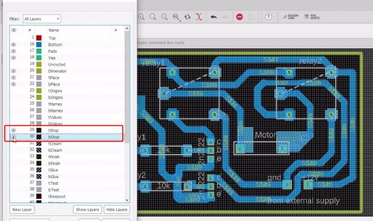The width and height of the screenshot is (373, 221).
Task: Select the bNames layer row name
Action: (x=55, y=110)
